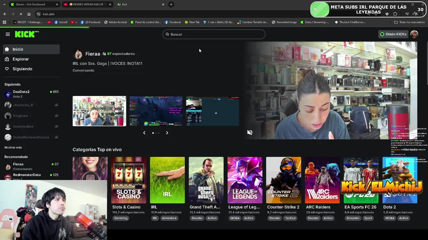Open the Counter-Strike 2 category
This screenshot has height=240, width=428.
[284, 180]
